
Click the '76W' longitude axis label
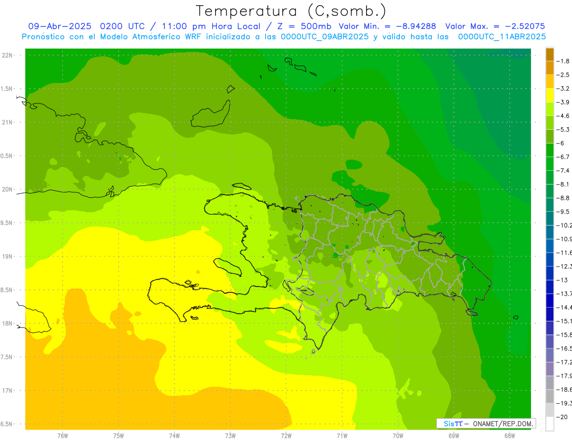coord(62,435)
